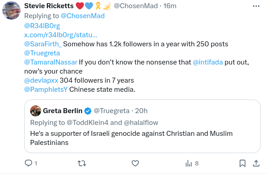The image size is (267, 174).
Task: Open the @R34lB0rg mention link
Action: click(x=42, y=26)
